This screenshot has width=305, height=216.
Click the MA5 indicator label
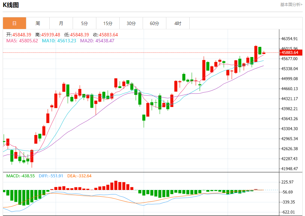pos(22,41)
